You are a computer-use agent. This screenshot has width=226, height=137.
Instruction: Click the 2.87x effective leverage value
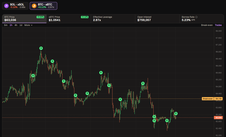click(97, 20)
